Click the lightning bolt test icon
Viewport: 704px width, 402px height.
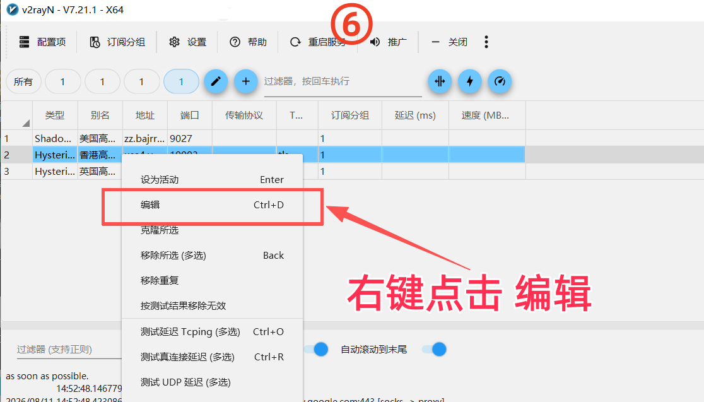coord(469,81)
